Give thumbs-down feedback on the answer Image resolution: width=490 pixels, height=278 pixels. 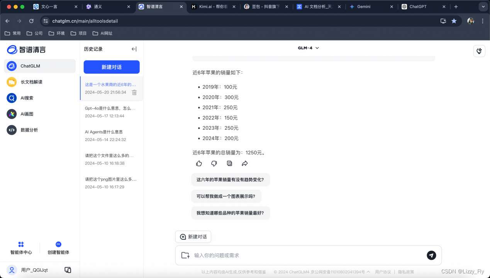(x=214, y=163)
